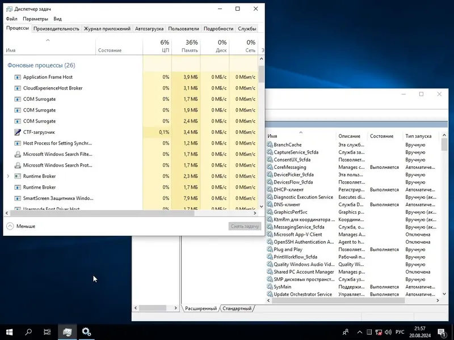Open the volume icon in the system tray
The width and height of the screenshot is (454, 340).
pos(388,333)
